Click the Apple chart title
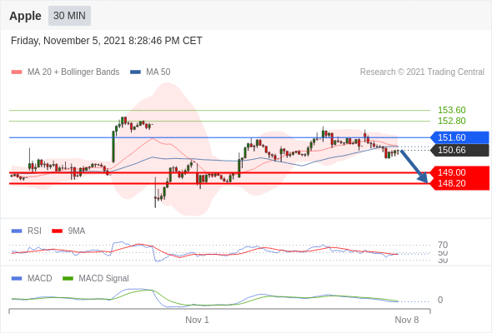492x333 pixels. (x=25, y=16)
